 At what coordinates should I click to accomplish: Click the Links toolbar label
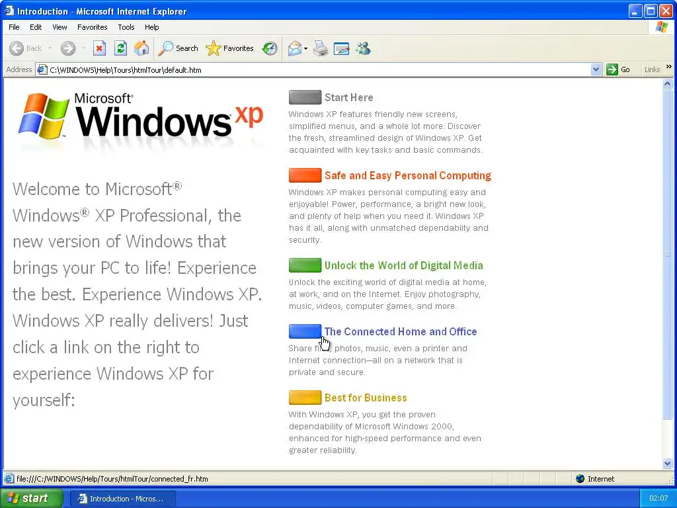pos(652,69)
